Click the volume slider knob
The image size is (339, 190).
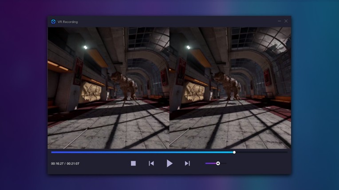pyautogui.click(x=218, y=163)
